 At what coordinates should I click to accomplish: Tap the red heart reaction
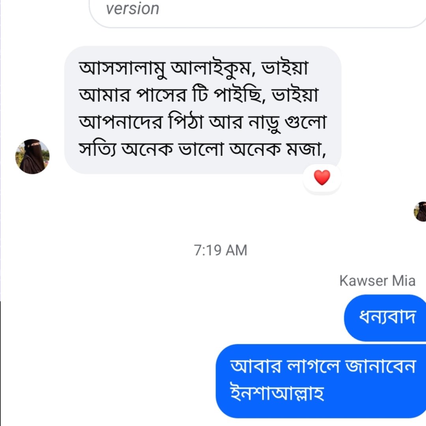coord(322,177)
